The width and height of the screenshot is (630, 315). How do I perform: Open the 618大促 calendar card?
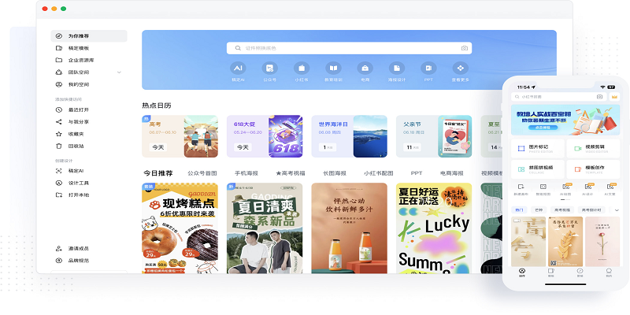point(265,136)
